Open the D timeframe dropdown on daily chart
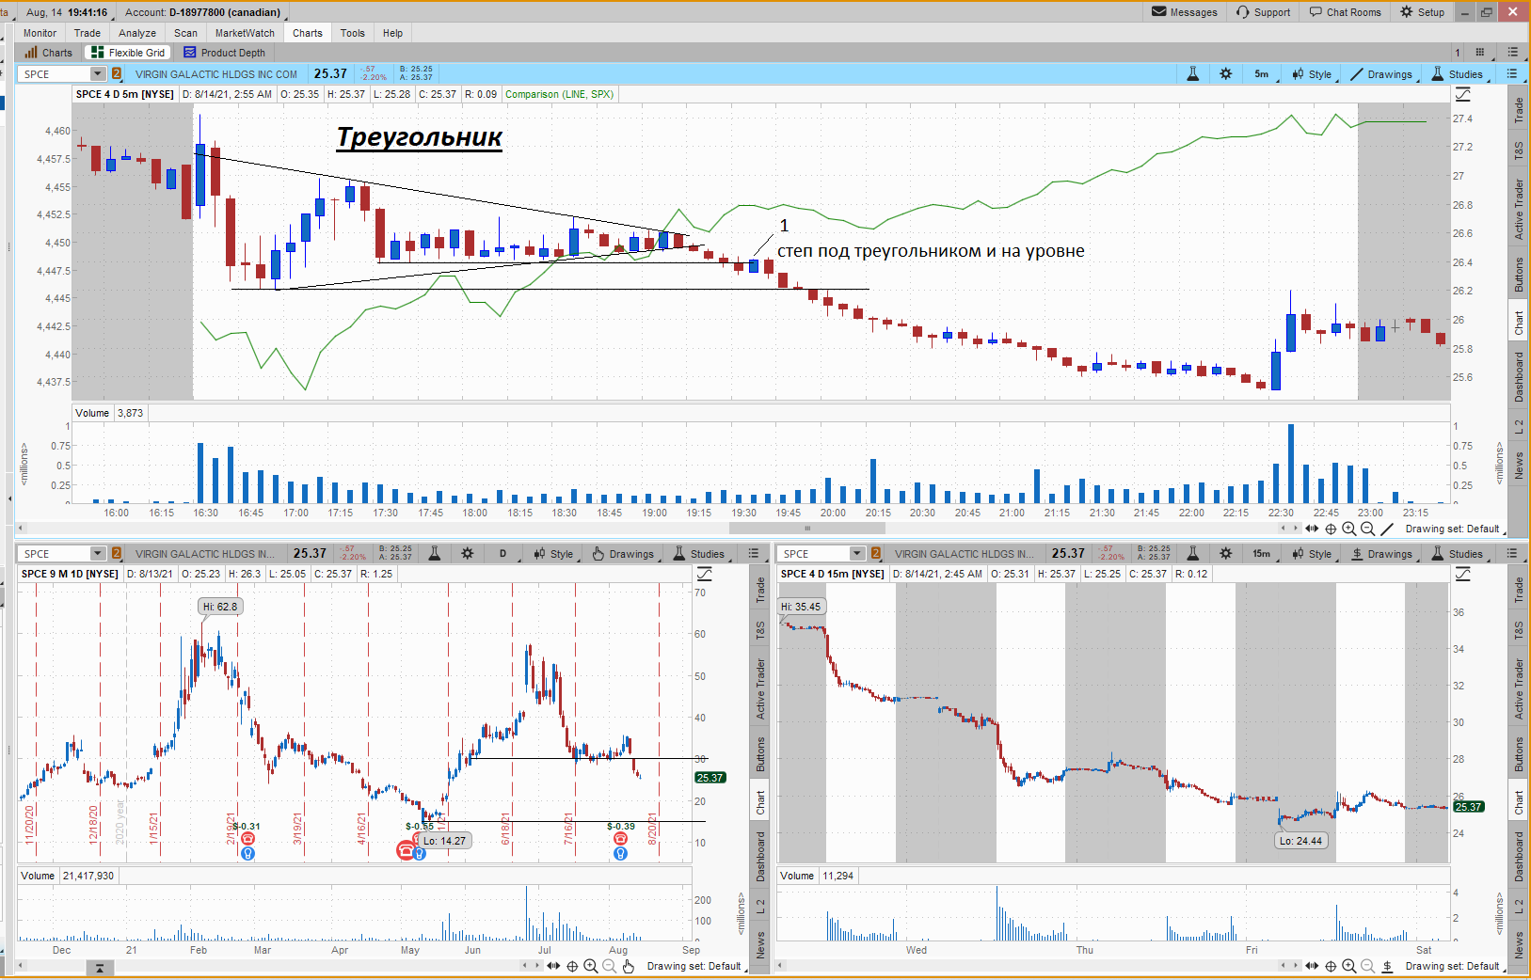 [503, 554]
